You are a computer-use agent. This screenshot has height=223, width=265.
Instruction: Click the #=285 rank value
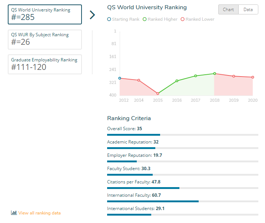pos(23,17)
